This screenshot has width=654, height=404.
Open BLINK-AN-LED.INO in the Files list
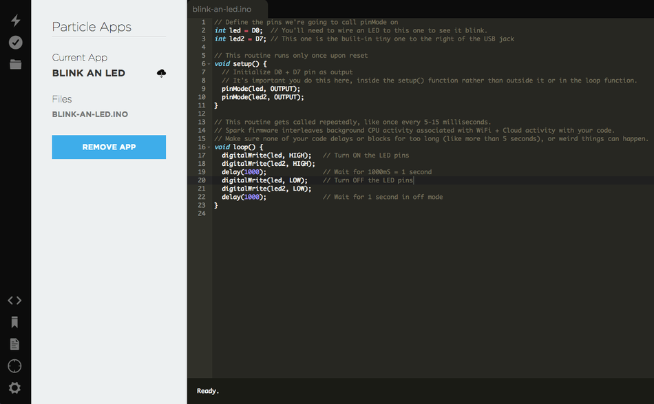tap(90, 114)
